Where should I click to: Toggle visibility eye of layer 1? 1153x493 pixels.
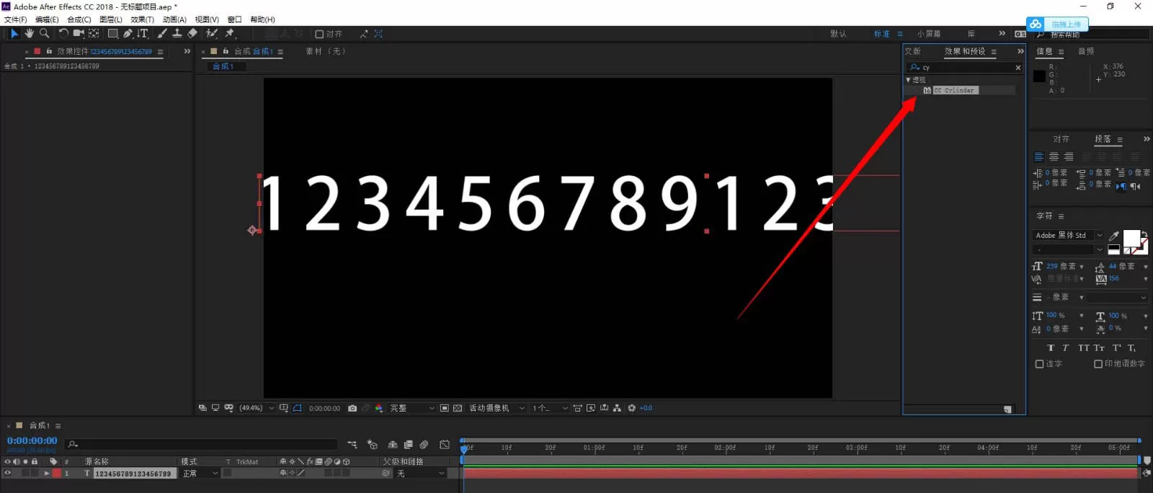click(x=8, y=474)
